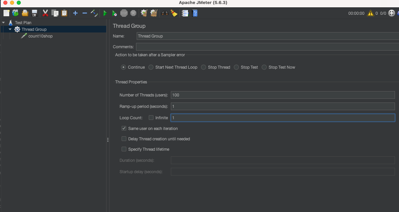The image size is (399, 212).
Task: Click the 00:00:00 elapsed timer text
Action: (356, 13)
